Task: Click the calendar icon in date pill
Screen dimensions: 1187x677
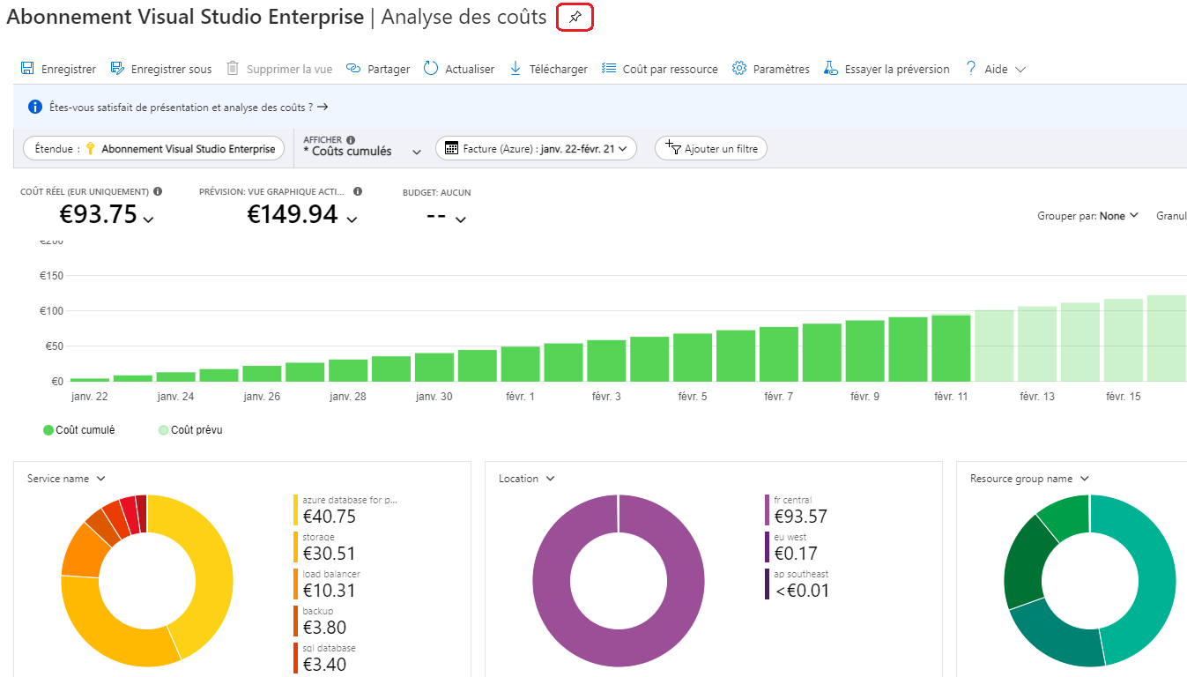Action: click(451, 149)
